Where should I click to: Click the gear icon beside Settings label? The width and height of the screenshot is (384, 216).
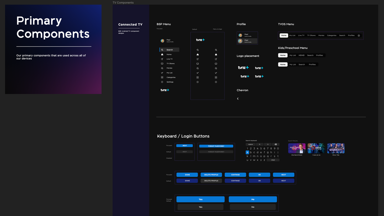point(162,82)
